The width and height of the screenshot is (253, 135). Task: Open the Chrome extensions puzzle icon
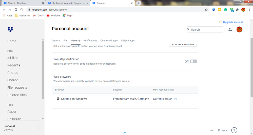(x=237, y=10)
